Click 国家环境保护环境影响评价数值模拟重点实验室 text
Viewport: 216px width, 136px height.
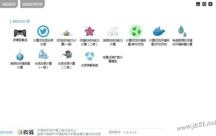pos(69,134)
